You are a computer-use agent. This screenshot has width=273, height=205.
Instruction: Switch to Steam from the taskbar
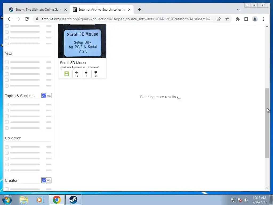[73, 200]
